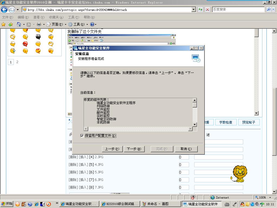277x208 pixels.
Task: Click the magnifier search button
Action: click(269, 9)
